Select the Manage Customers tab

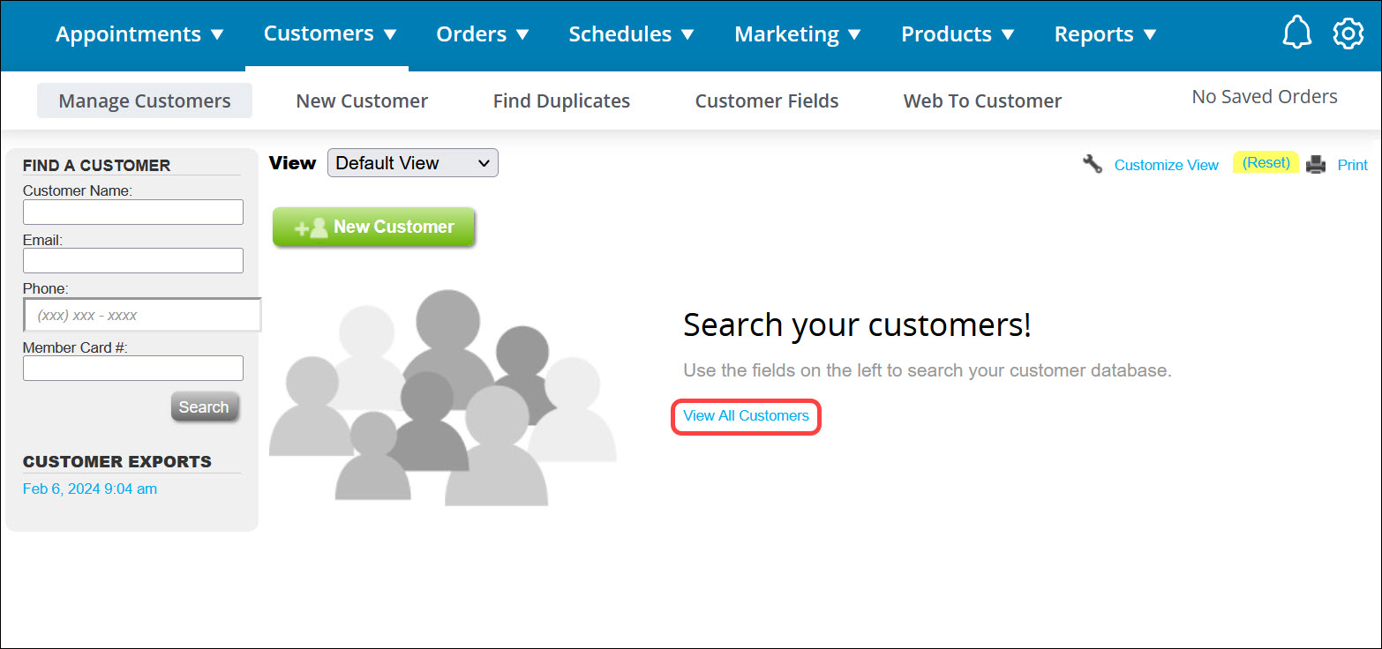click(x=144, y=101)
